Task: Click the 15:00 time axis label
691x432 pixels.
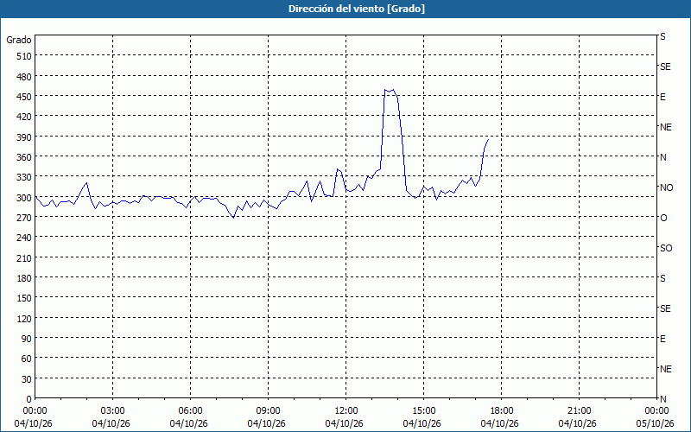Action: (x=423, y=411)
